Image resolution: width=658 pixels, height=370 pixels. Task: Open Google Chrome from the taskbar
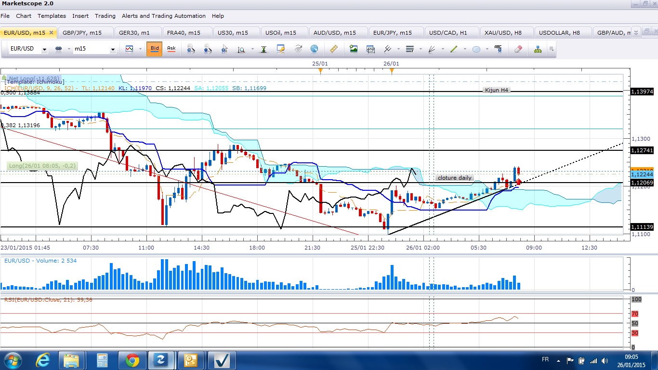[x=132, y=360]
